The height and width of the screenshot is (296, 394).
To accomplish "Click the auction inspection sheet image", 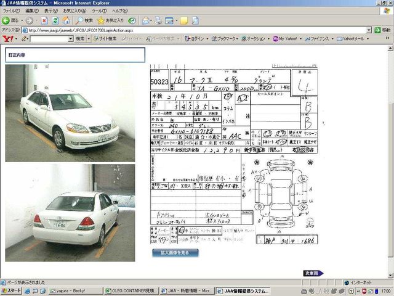I will click(234, 154).
